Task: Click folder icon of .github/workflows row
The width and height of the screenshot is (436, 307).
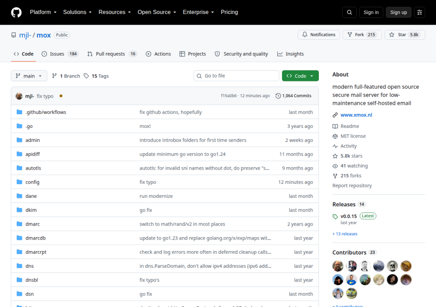Action: pyautogui.click(x=19, y=112)
